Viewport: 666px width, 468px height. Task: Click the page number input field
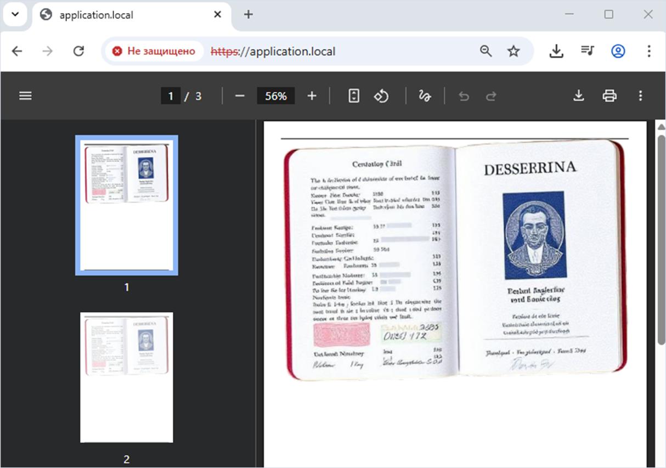[171, 96]
